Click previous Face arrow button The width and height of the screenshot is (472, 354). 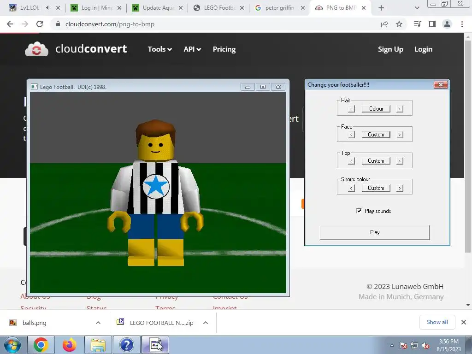[x=351, y=135]
